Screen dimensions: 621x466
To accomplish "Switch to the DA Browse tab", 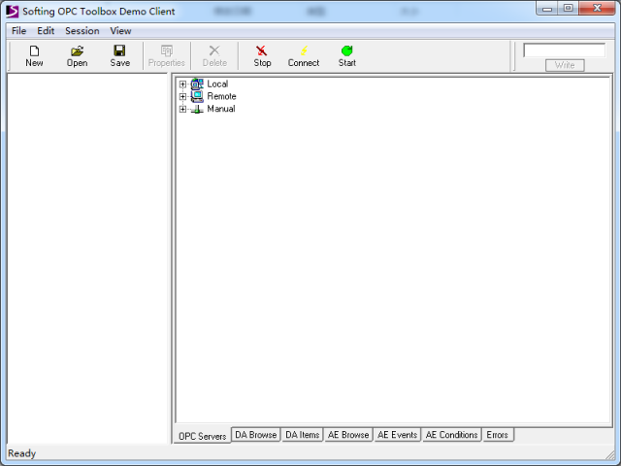I will click(x=255, y=435).
